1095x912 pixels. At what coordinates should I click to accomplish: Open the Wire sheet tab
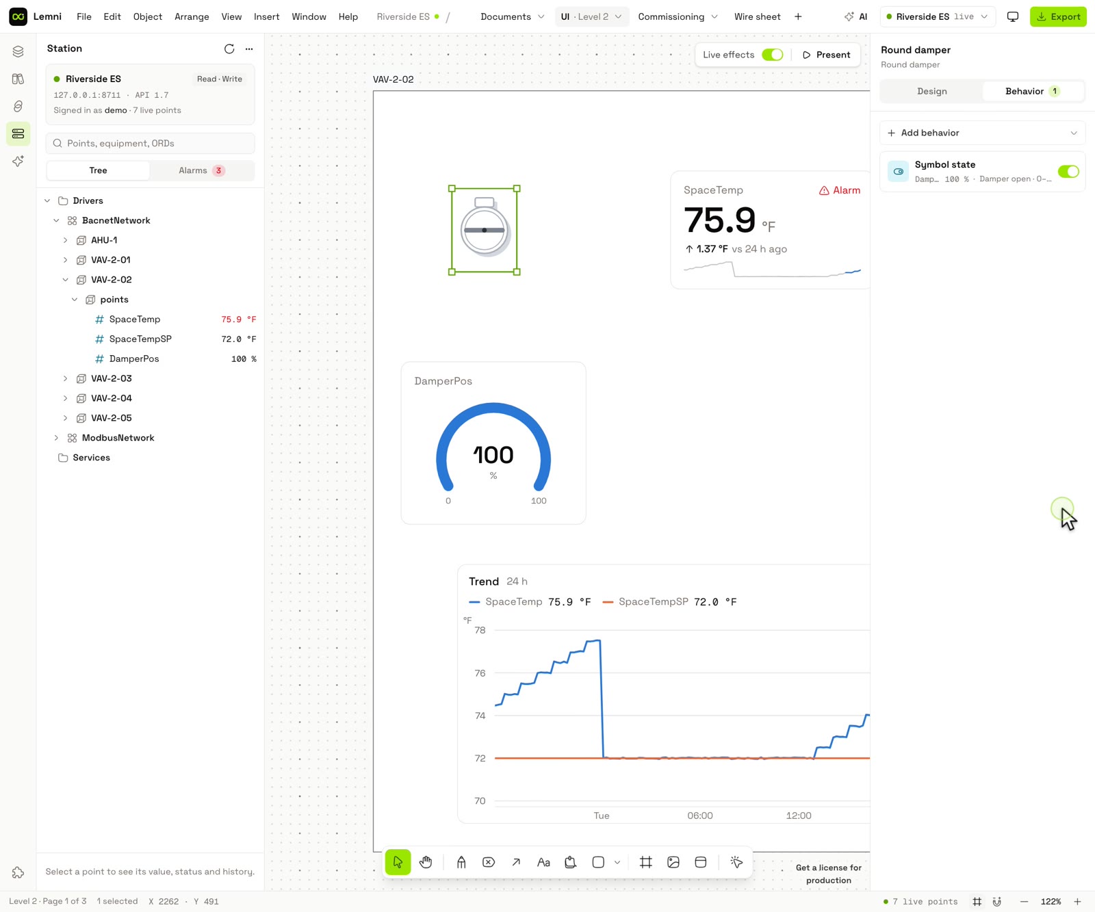[757, 16]
